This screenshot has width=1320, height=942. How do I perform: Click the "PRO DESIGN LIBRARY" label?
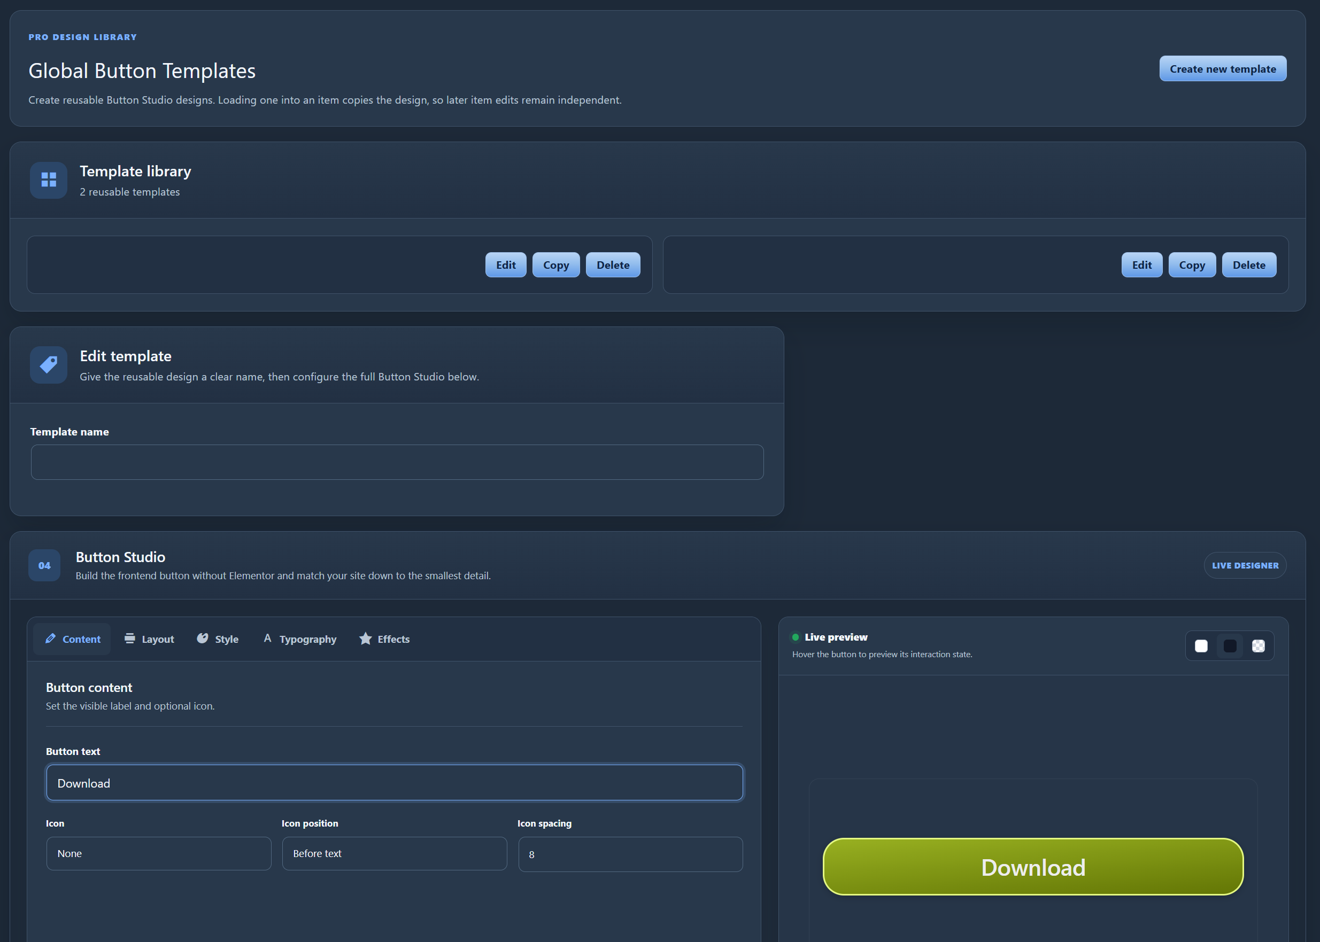(x=83, y=37)
